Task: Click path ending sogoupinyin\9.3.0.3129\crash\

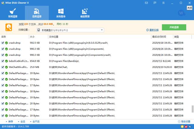Action: [79, 43]
